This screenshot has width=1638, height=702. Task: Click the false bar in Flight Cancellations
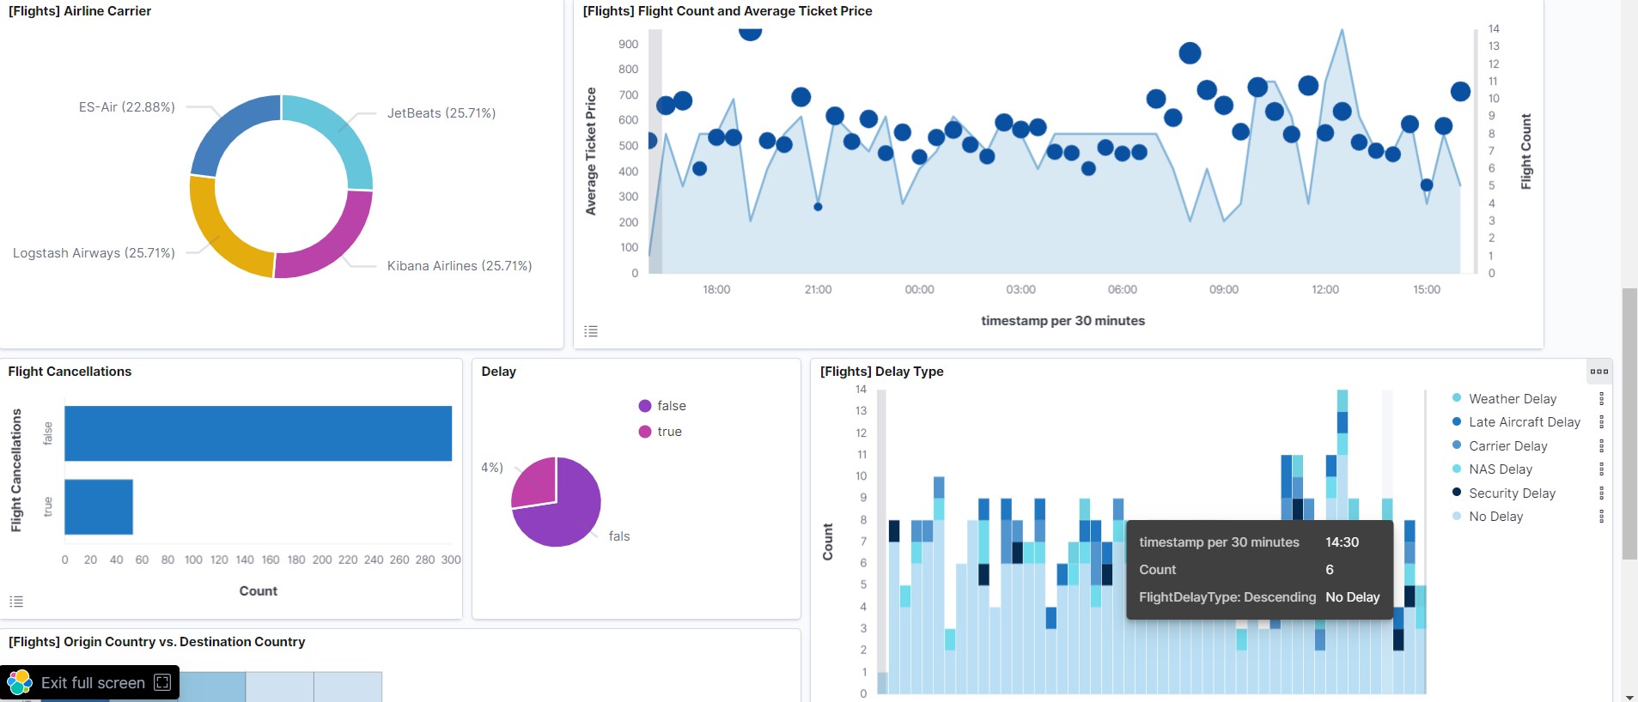pyautogui.click(x=258, y=433)
